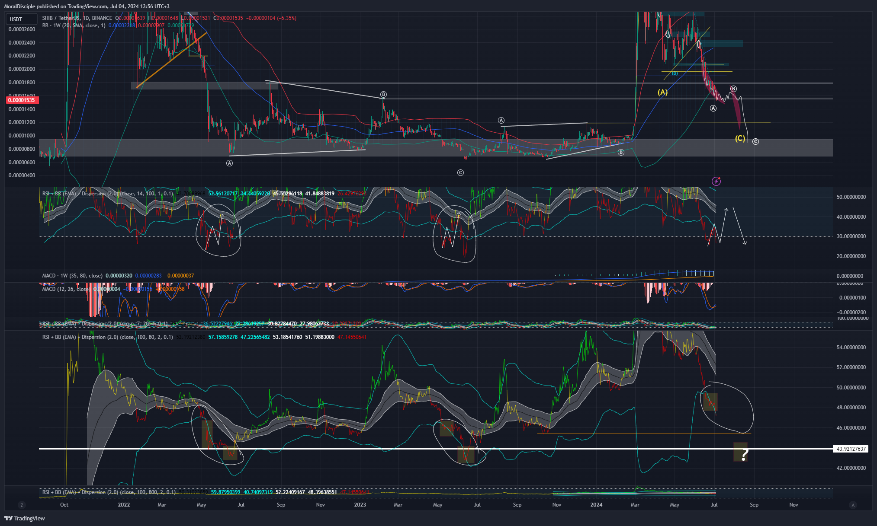Click the 2024 label on time axis
877x526 pixels.
pos(596,505)
